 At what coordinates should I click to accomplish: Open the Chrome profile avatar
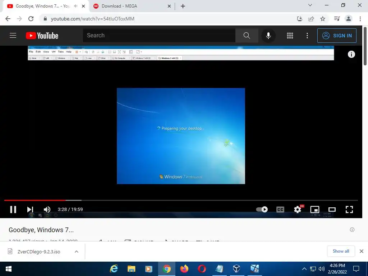(x=349, y=19)
